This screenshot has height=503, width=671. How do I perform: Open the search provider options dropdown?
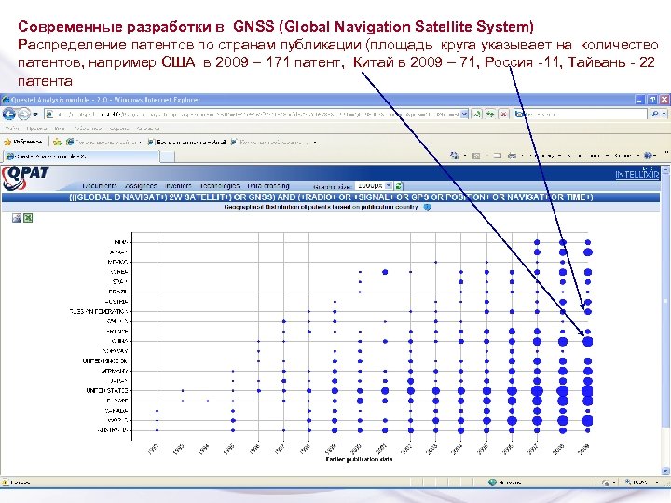pos(664,115)
